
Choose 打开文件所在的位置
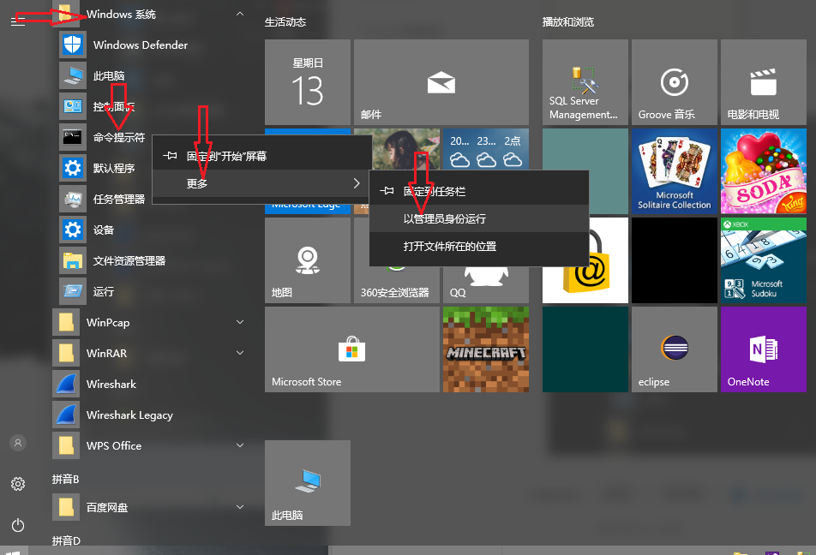(479, 246)
